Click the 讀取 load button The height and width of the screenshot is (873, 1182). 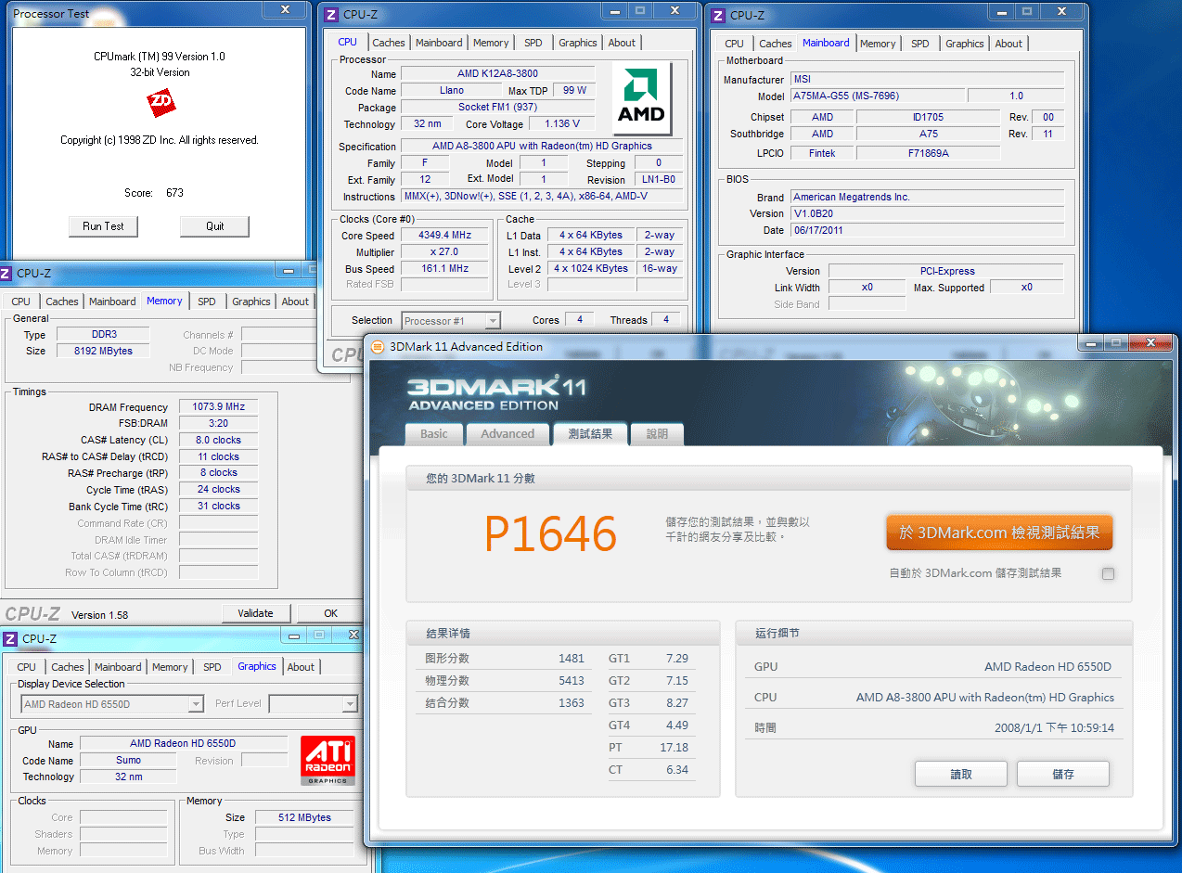pos(961,774)
